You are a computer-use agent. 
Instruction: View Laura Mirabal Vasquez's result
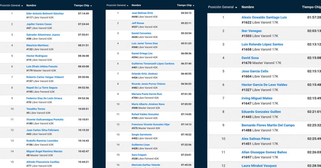(259, 166)
